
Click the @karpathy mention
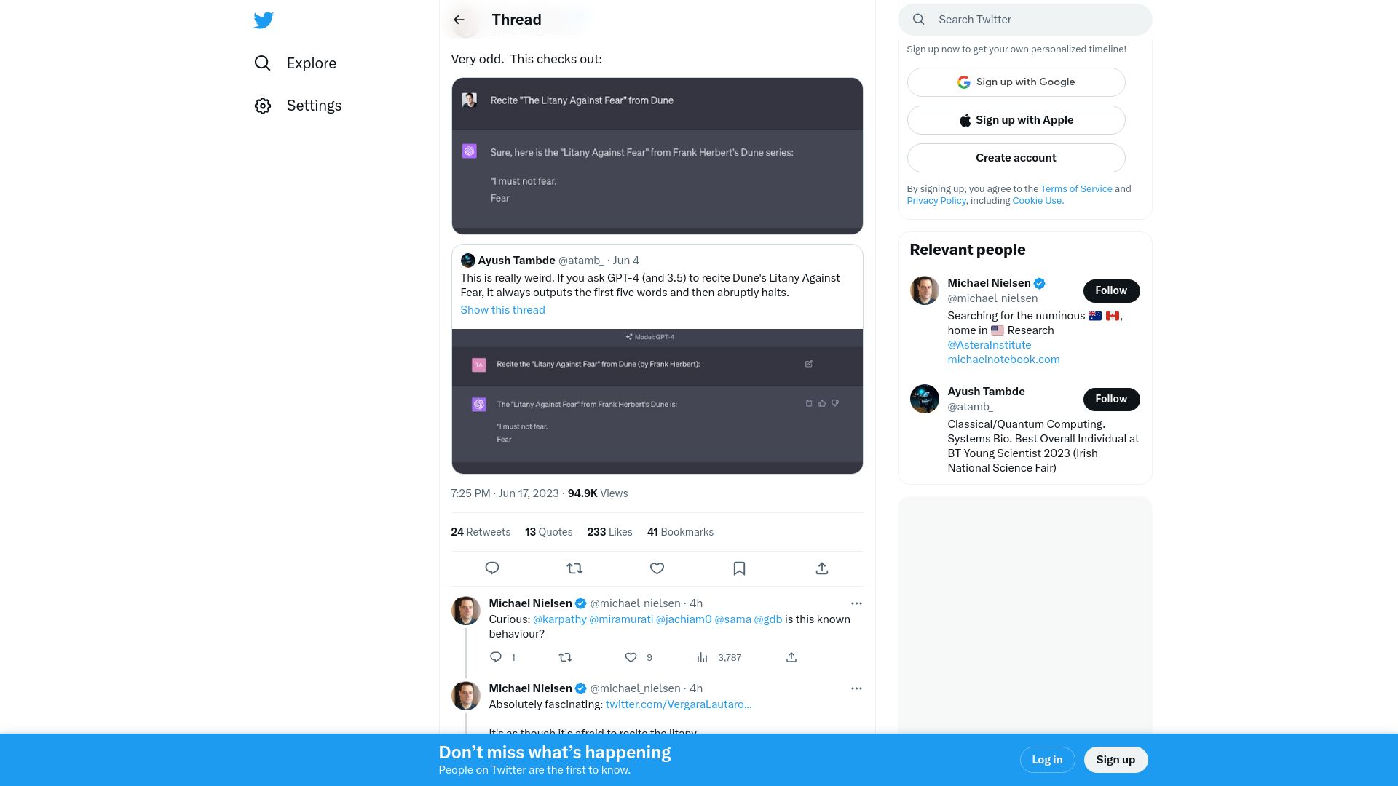pyautogui.click(x=559, y=619)
